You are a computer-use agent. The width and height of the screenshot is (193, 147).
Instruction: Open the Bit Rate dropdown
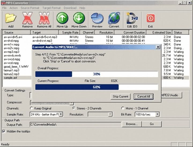[157, 114]
